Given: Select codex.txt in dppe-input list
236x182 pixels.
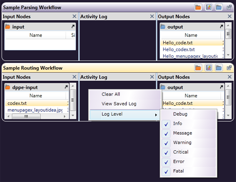Looking at the screenshot, I should pyautogui.click(x=37, y=103).
